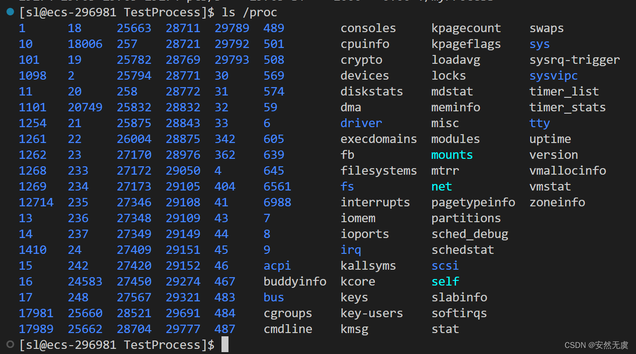Click the 'diskstats' file name

(372, 91)
